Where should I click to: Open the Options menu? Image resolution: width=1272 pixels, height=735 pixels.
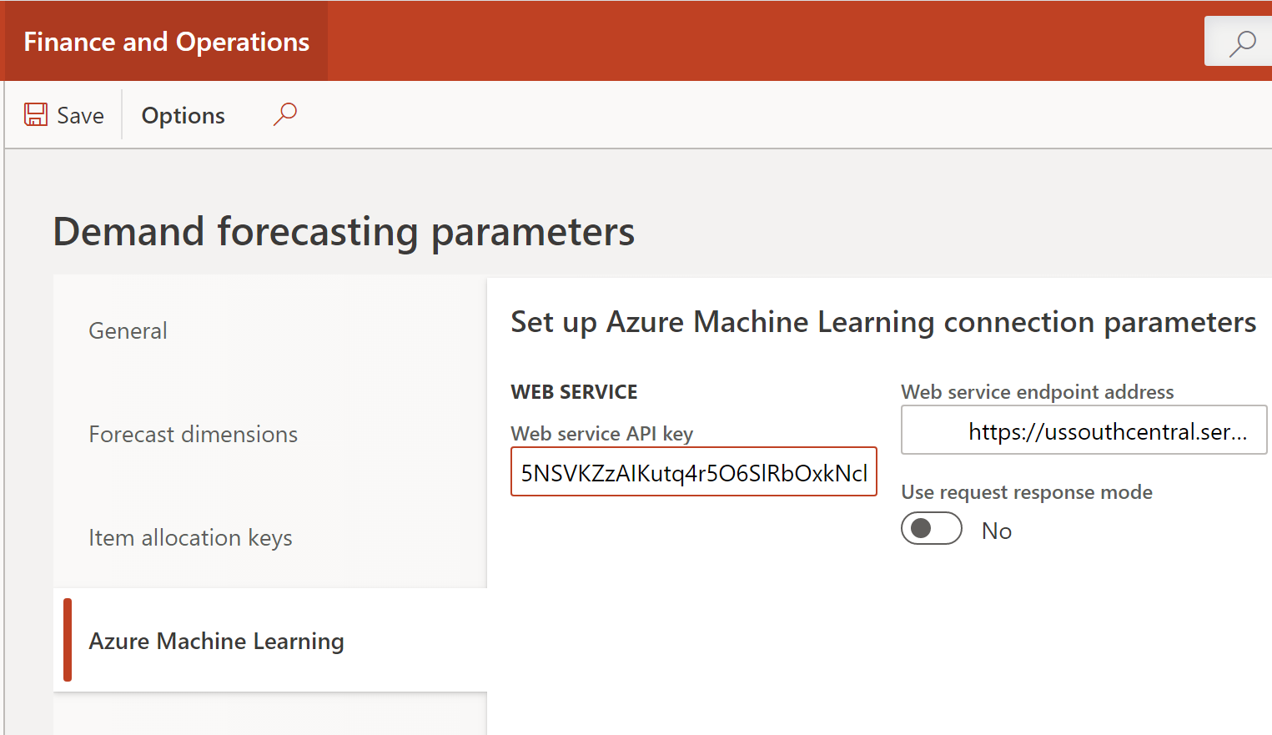tap(183, 115)
